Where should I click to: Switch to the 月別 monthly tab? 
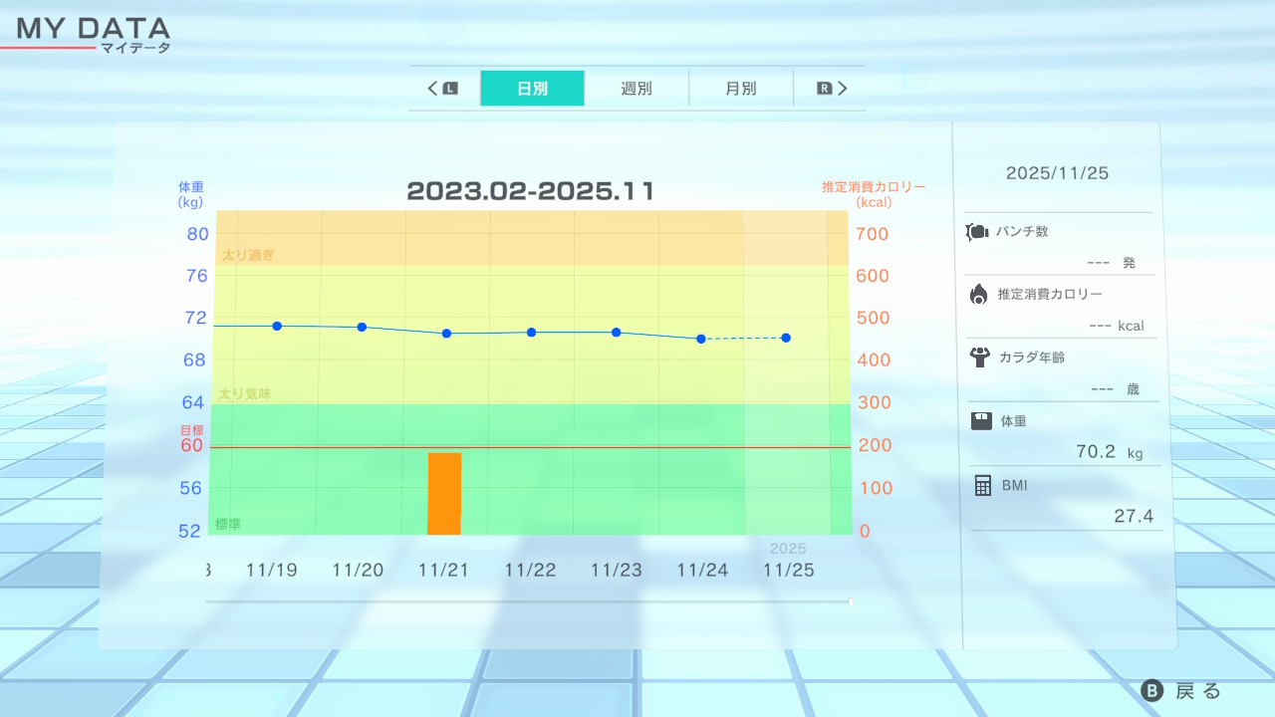point(740,89)
